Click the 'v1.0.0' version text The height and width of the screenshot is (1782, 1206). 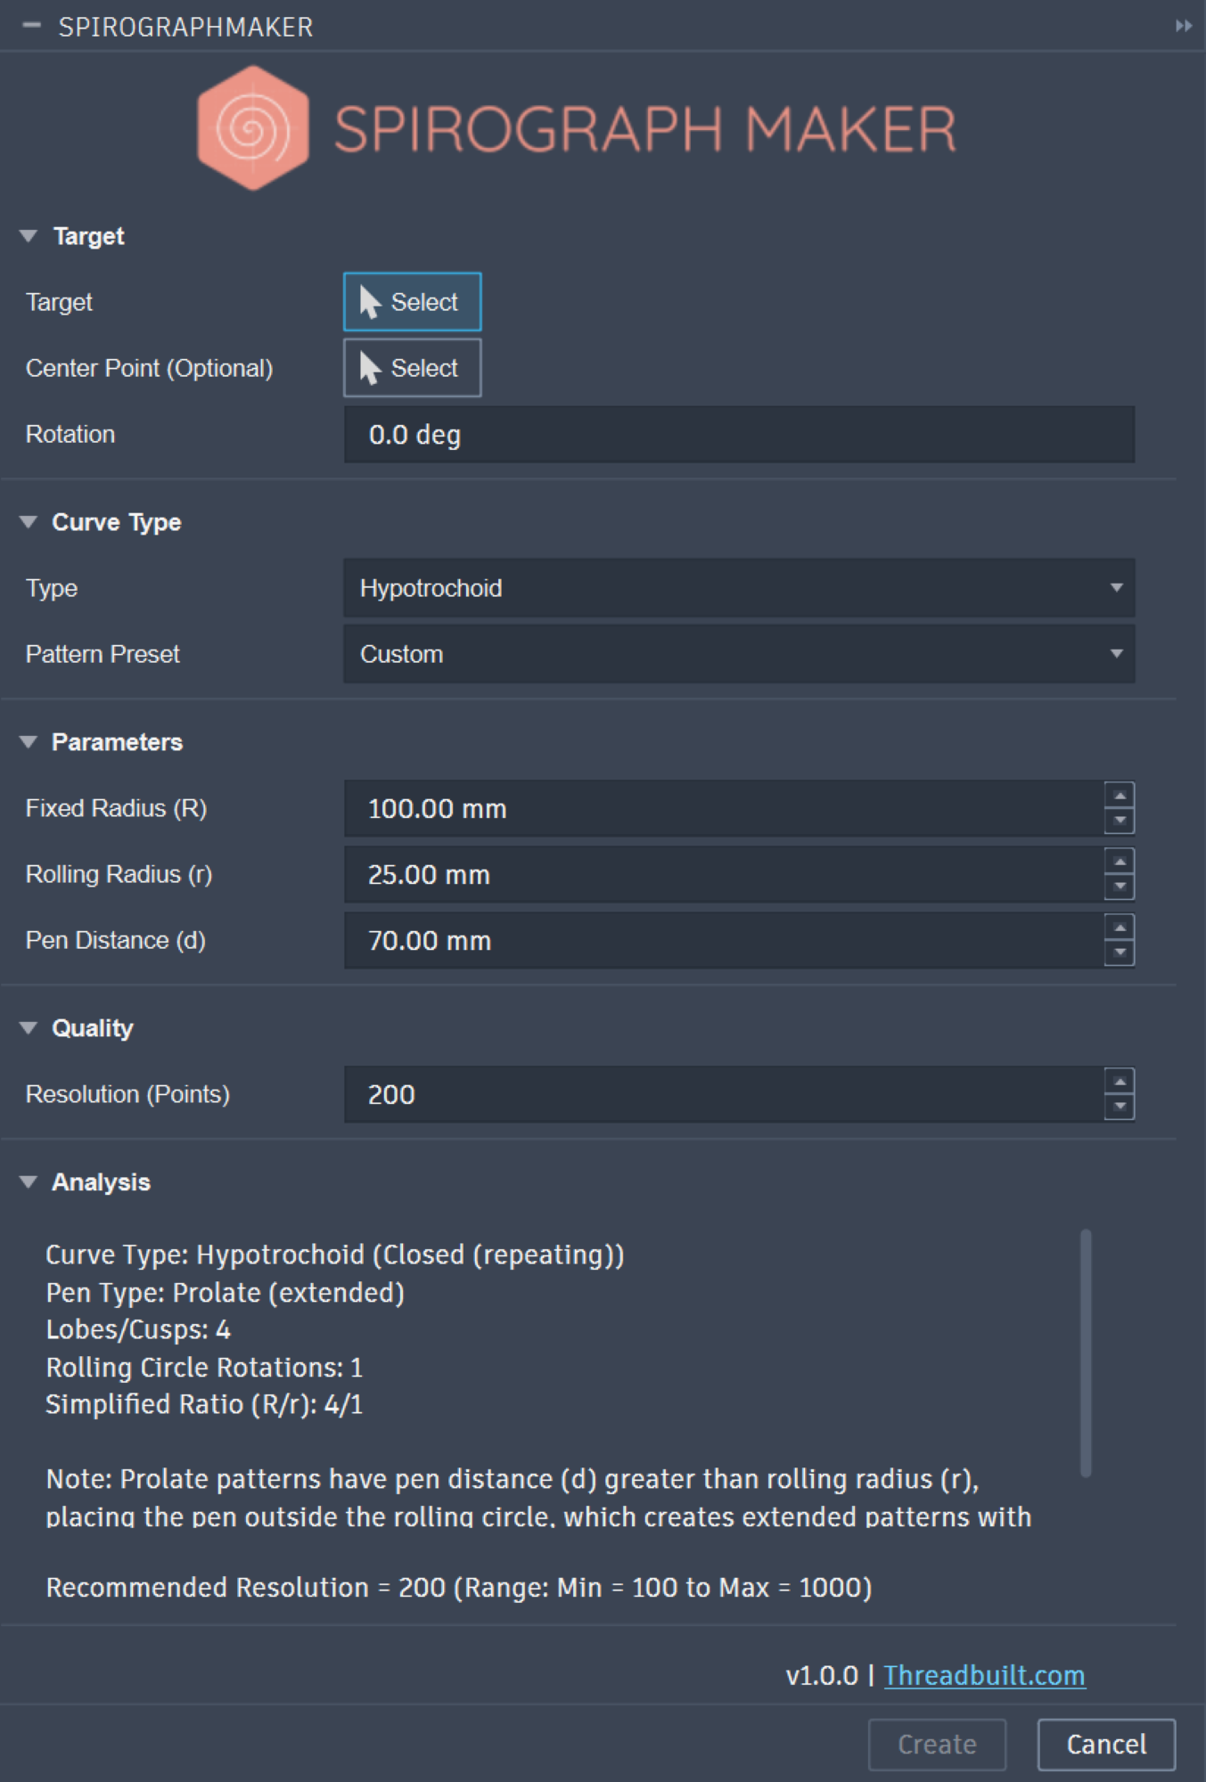coord(822,1676)
